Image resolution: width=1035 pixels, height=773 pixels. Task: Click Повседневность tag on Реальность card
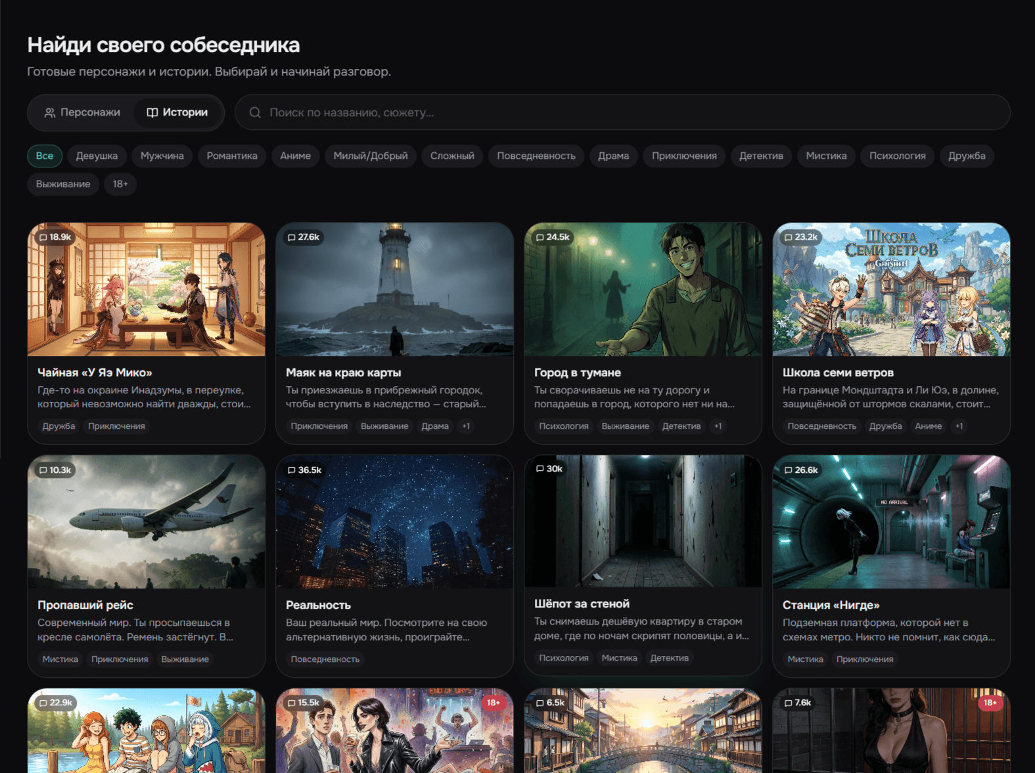[325, 659]
